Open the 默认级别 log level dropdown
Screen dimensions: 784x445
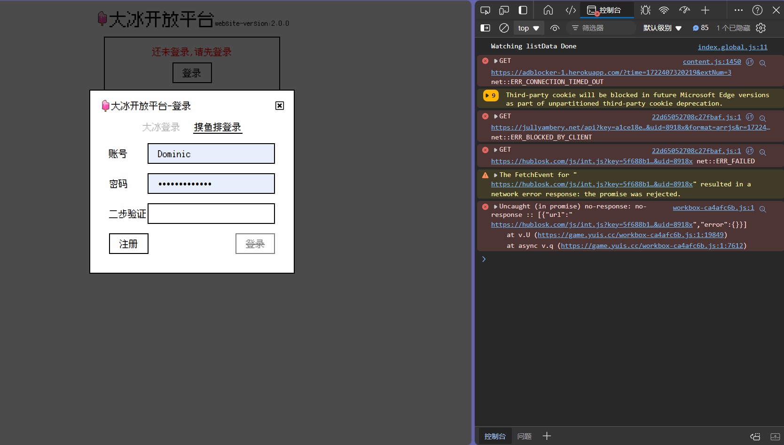coord(663,28)
